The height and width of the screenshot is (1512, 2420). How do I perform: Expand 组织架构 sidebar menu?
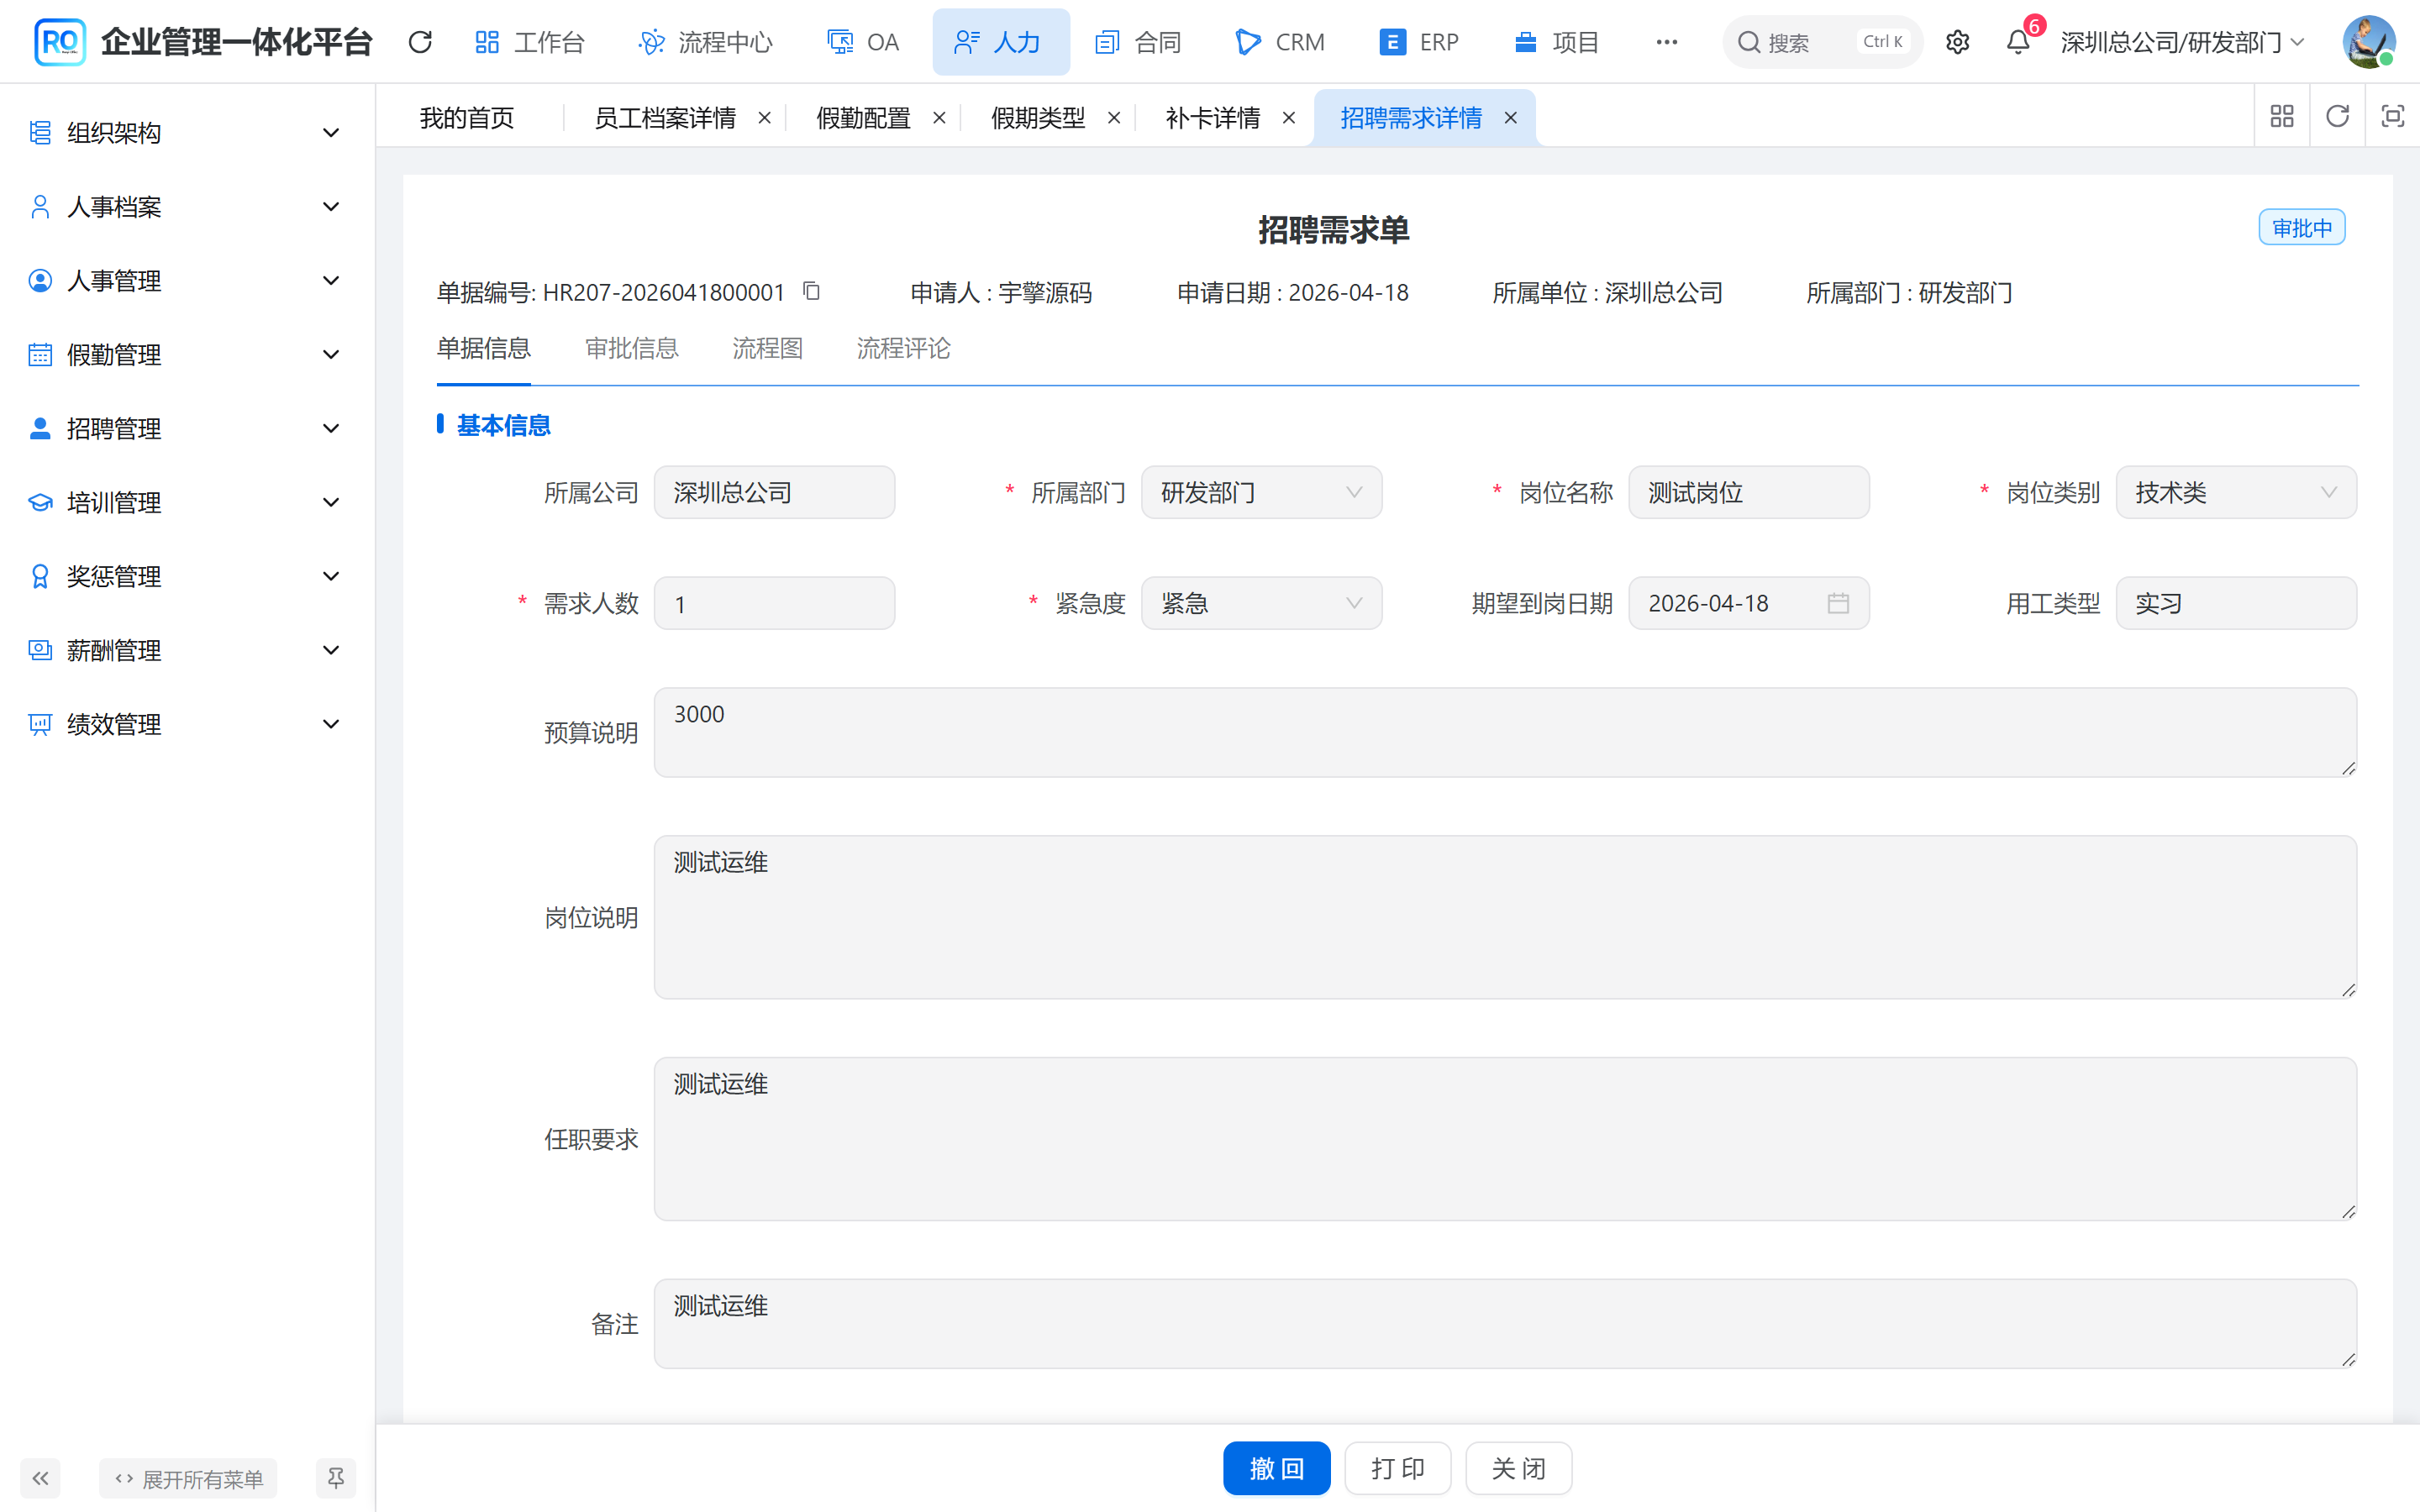pyautogui.click(x=187, y=133)
